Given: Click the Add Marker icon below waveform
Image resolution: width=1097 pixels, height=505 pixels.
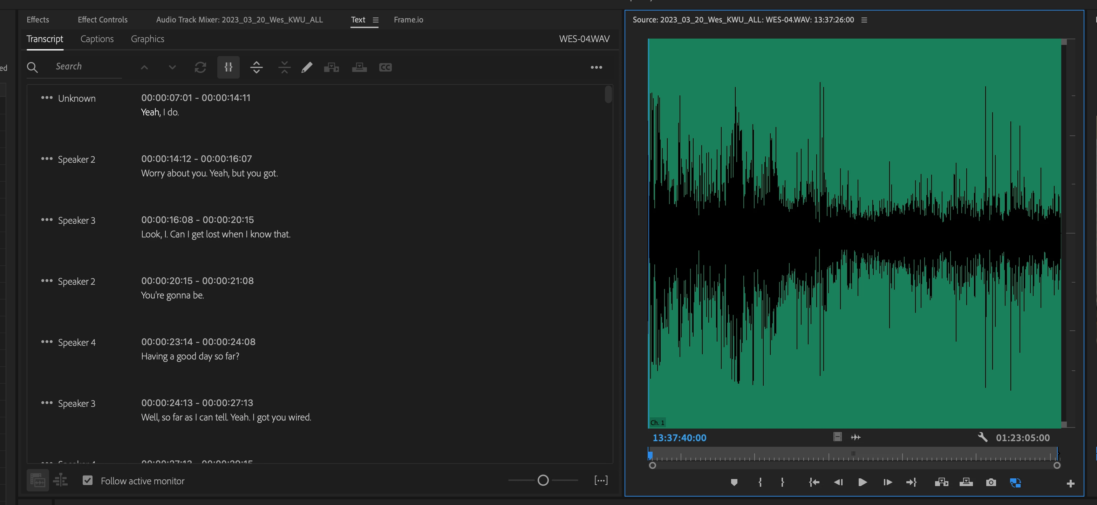Looking at the screenshot, I should click(734, 483).
